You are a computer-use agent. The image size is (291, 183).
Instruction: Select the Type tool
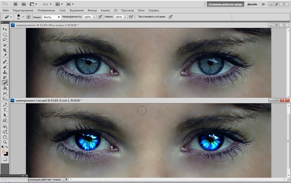point(5,110)
